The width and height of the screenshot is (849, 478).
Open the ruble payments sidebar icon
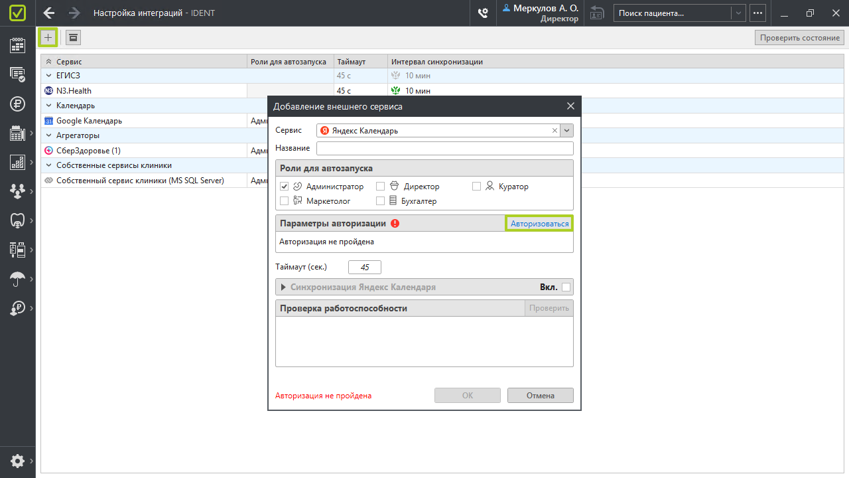(17, 104)
